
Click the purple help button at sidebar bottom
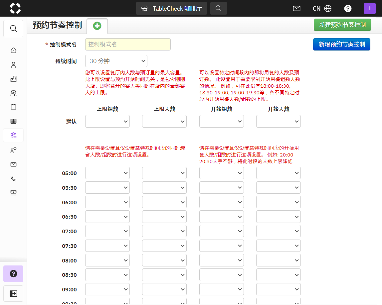click(x=13, y=274)
